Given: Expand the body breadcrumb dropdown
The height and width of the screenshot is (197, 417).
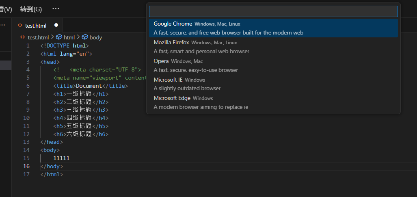Looking at the screenshot, I should coord(96,37).
